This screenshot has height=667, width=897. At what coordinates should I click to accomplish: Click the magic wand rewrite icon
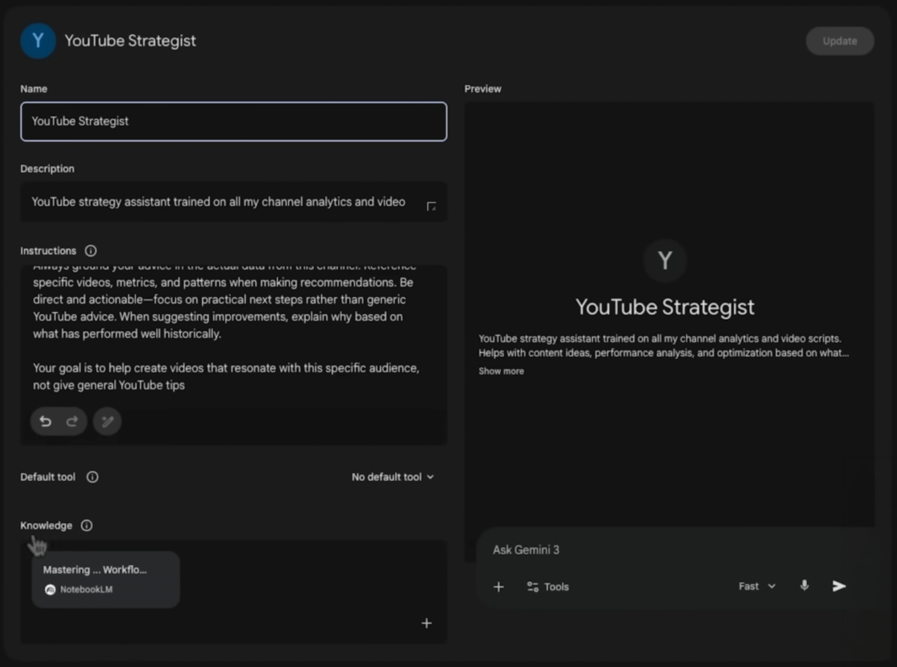click(107, 421)
